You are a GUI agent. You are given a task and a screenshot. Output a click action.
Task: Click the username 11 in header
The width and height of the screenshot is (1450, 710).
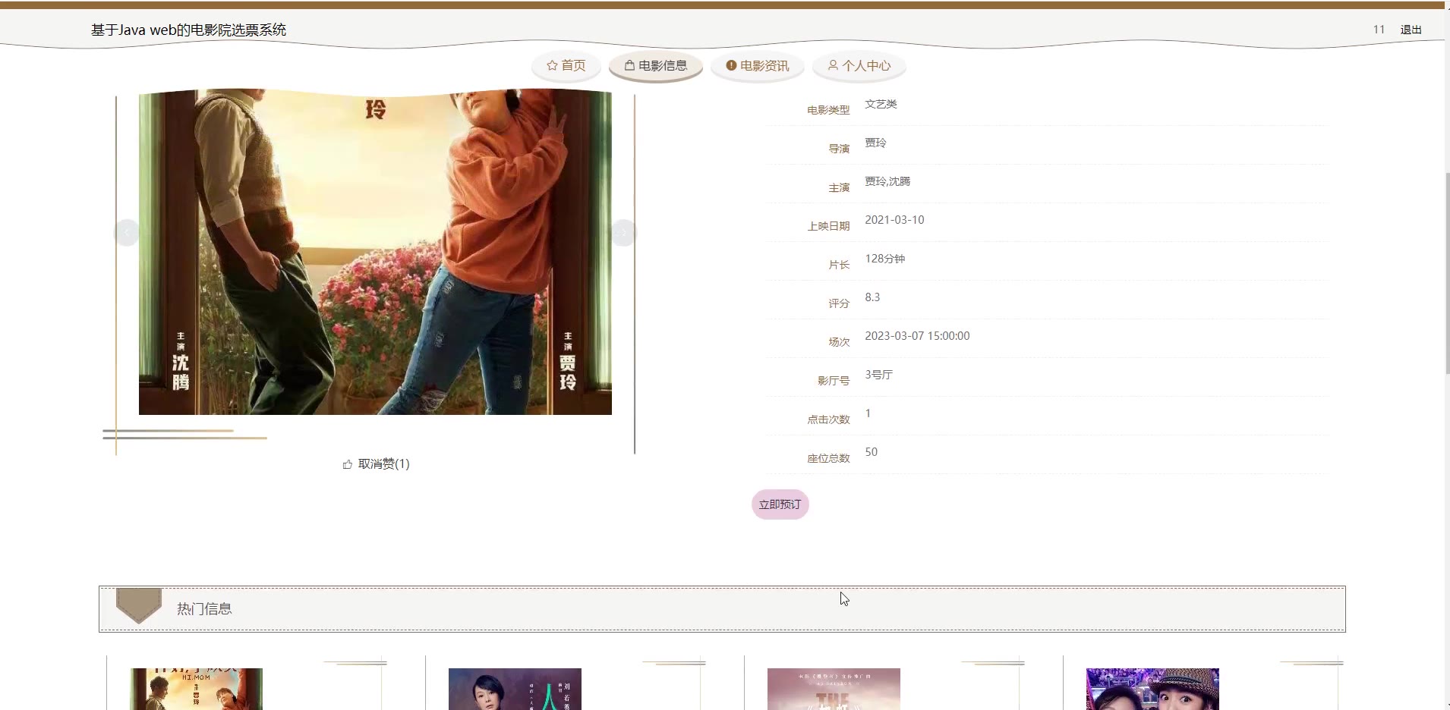1379,30
